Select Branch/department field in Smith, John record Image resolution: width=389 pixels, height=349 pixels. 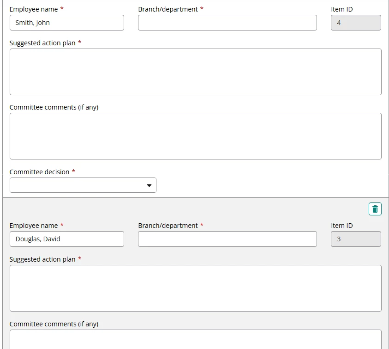pyautogui.click(x=227, y=23)
